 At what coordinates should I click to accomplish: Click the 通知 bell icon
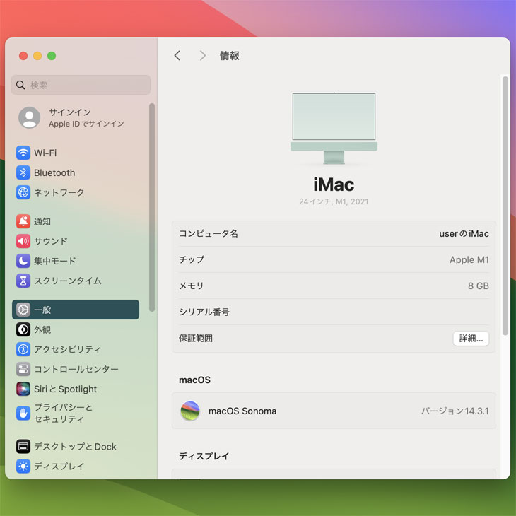pyautogui.click(x=23, y=221)
